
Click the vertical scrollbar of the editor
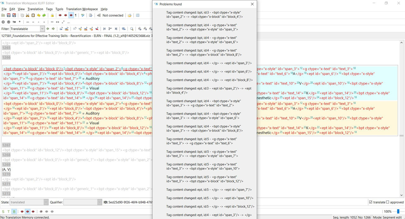pos(402,119)
